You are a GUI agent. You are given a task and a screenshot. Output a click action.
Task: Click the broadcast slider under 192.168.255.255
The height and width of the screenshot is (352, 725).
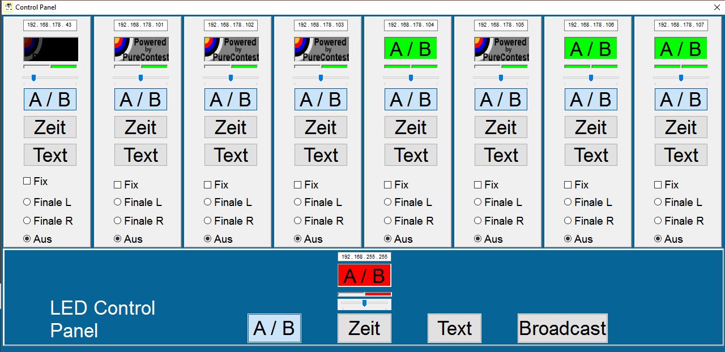point(364,304)
